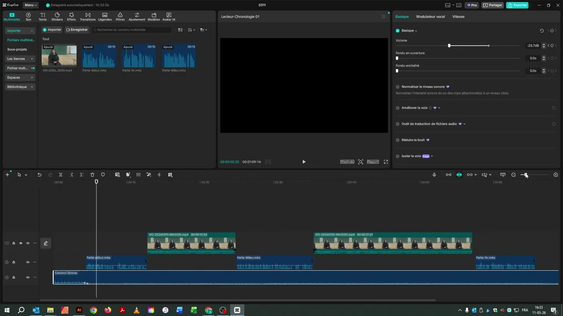The width and height of the screenshot is (563, 316).
Task: Click the Partager button
Action: pyautogui.click(x=493, y=5)
